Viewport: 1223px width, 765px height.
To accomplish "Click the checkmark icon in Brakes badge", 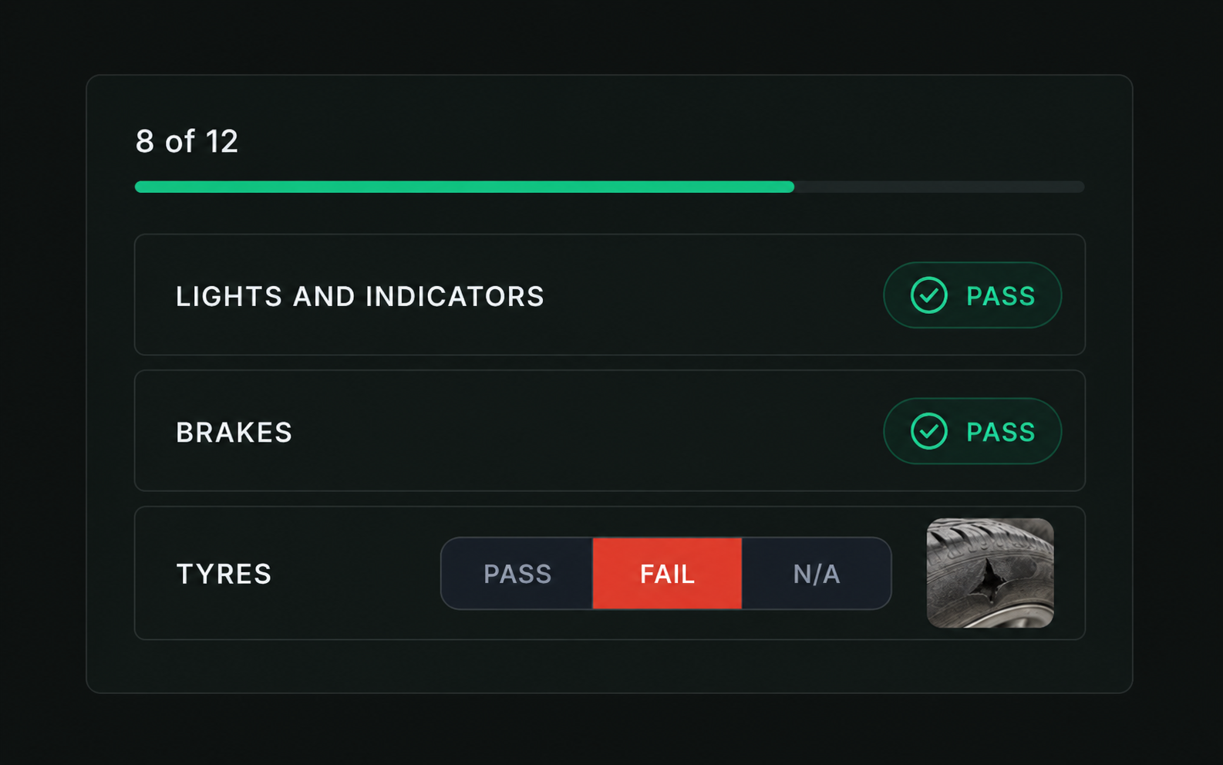I will [928, 431].
